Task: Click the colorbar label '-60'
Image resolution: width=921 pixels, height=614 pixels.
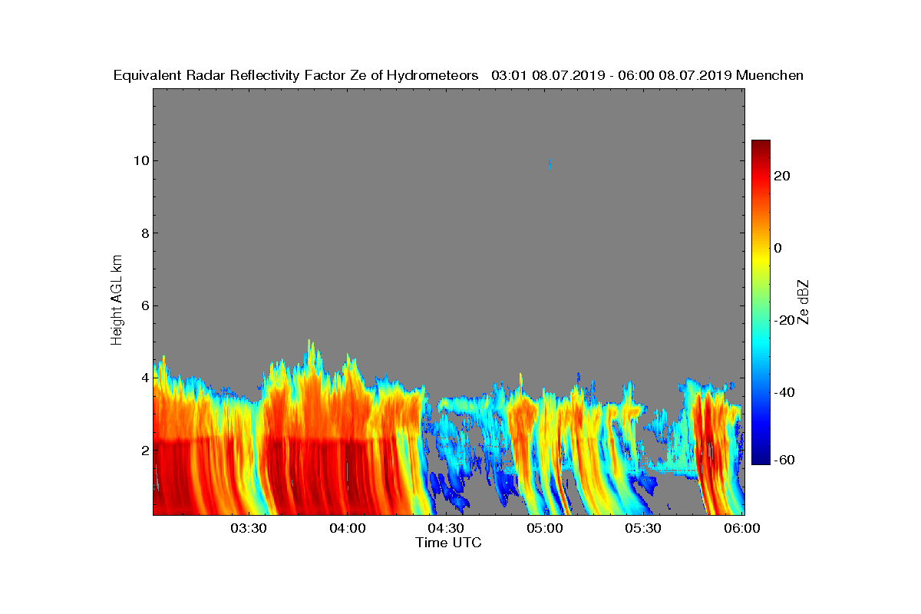Action: pyautogui.click(x=784, y=460)
